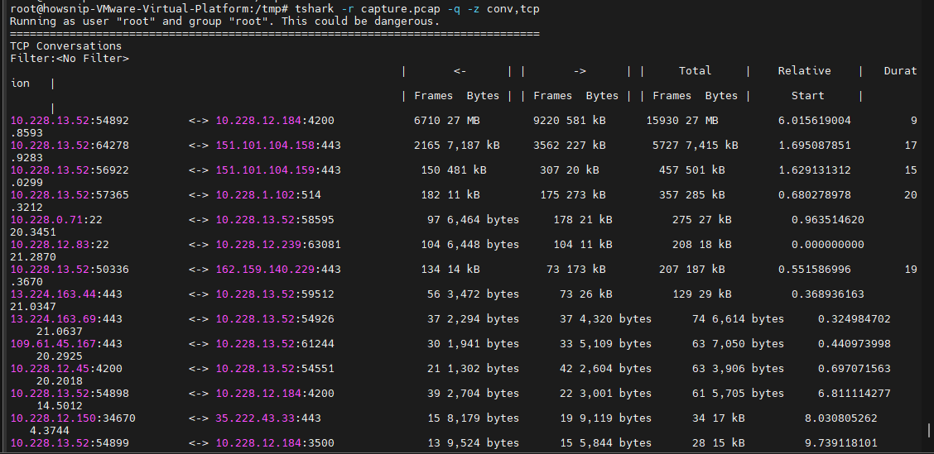
Task: Click address 151.101.104.158:443
Action: 278,146
